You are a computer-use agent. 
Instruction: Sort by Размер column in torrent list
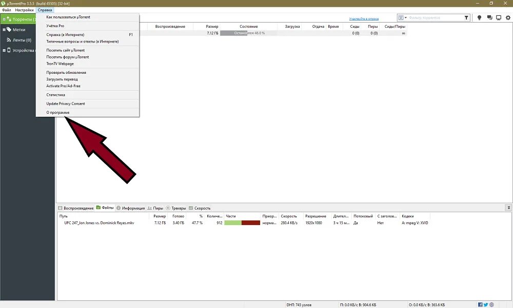tap(212, 27)
